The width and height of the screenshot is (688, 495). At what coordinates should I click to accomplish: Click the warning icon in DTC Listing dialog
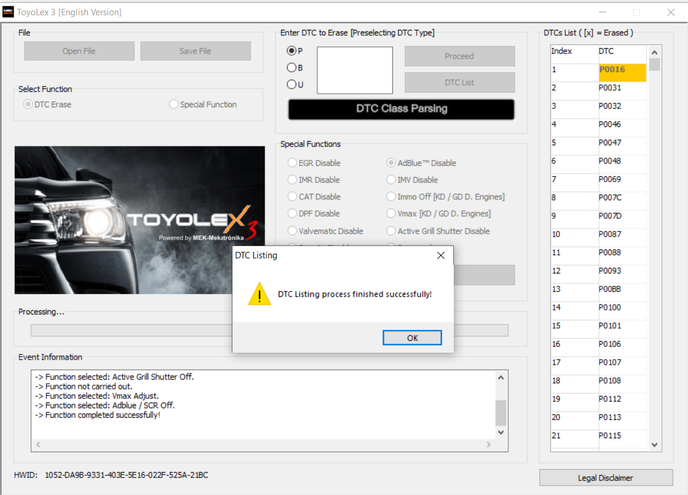[x=259, y=293]
